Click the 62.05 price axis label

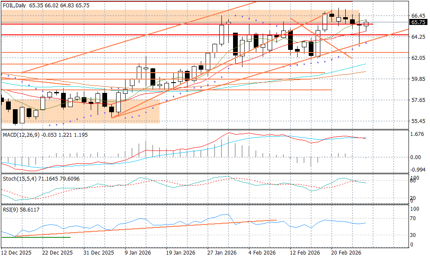pyautogui.click(x=418, y=58)
